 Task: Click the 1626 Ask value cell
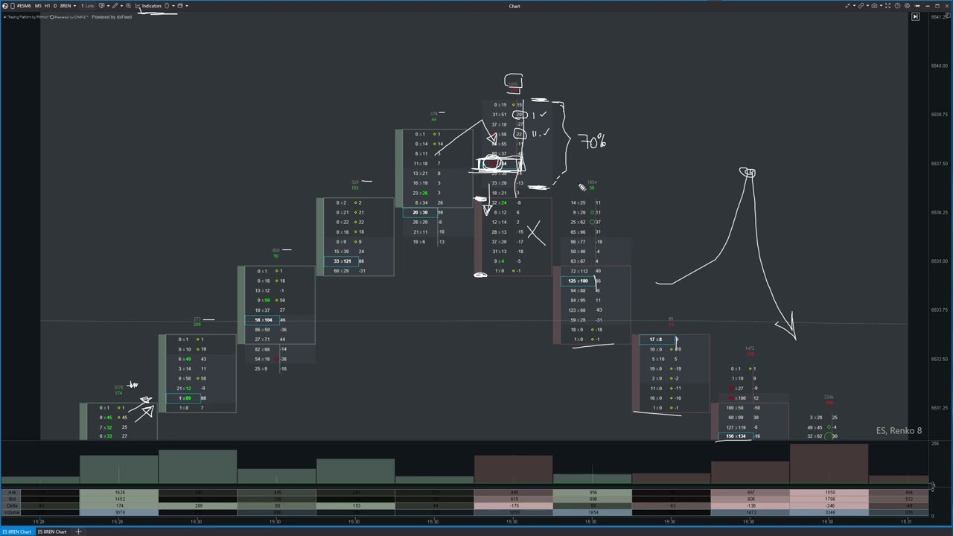tap(119, 493)
